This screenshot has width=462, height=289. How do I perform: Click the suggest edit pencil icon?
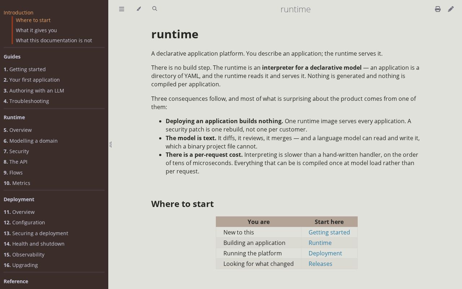pyautogui.click(x=451, y=9)
